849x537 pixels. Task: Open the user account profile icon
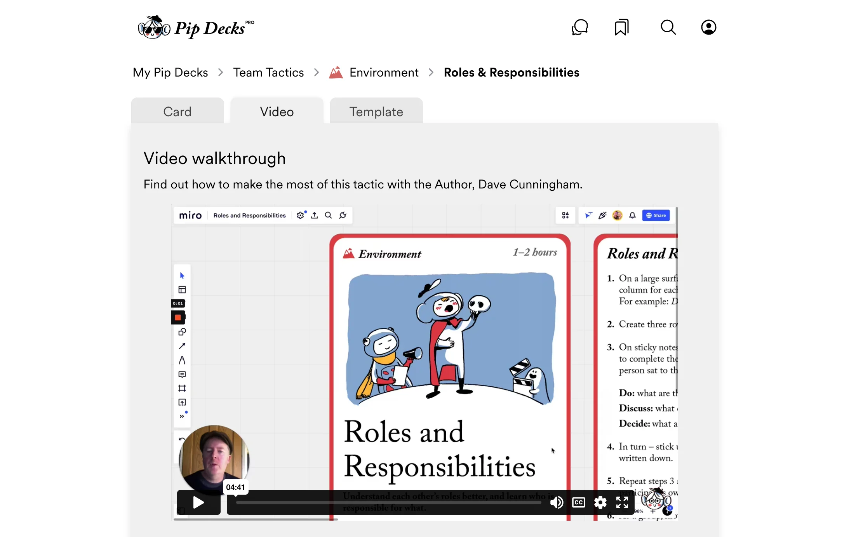click(708, 28)
